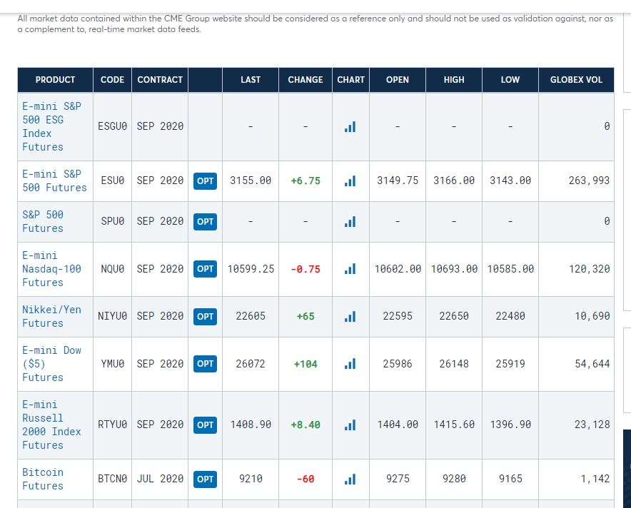
Task: Click the PRODUCT column header
Action: pyautogui.click(x=55, y=80)
